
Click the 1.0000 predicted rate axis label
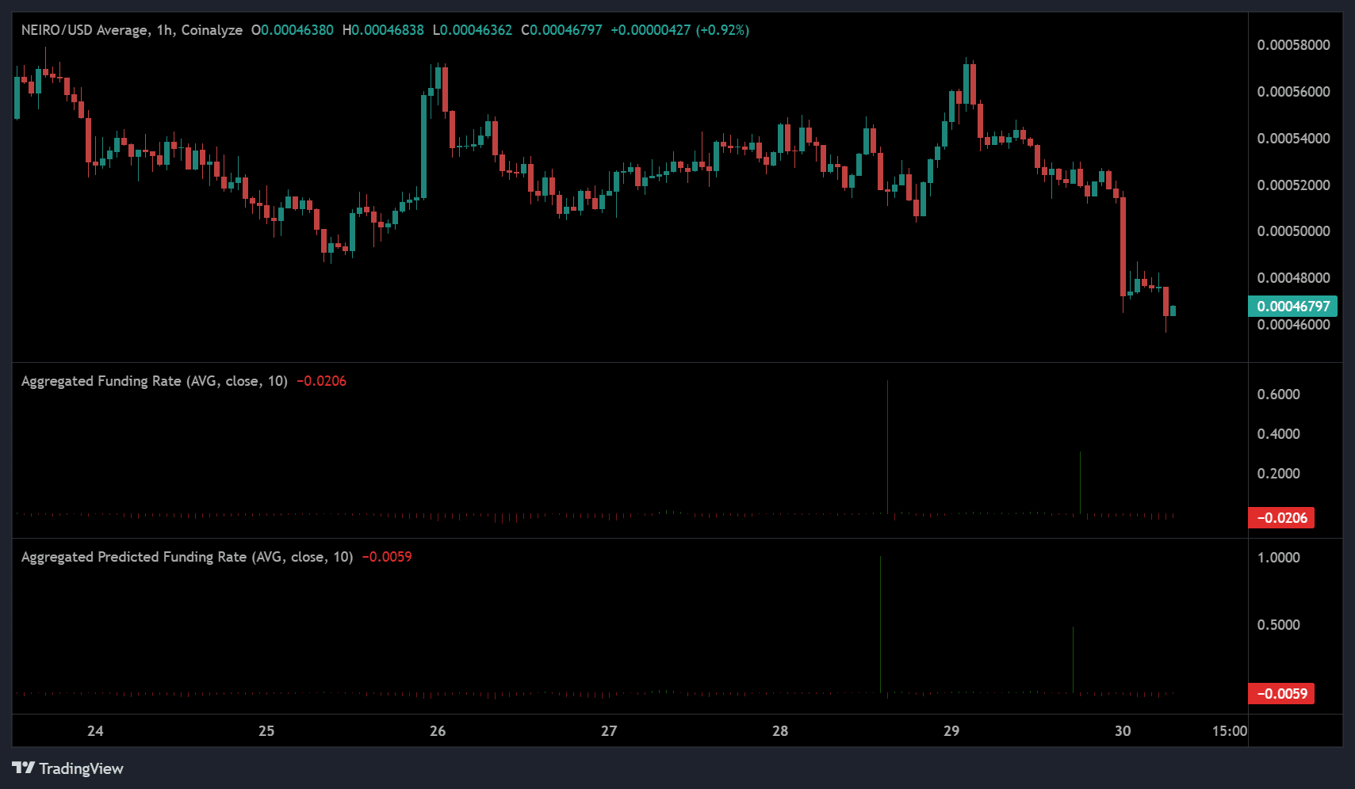pos(1278,558)
